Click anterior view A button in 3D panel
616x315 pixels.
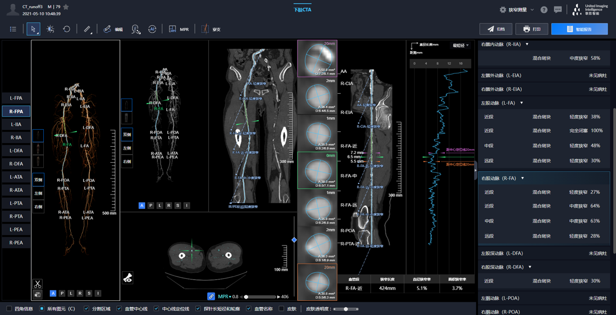click(53, 294)
